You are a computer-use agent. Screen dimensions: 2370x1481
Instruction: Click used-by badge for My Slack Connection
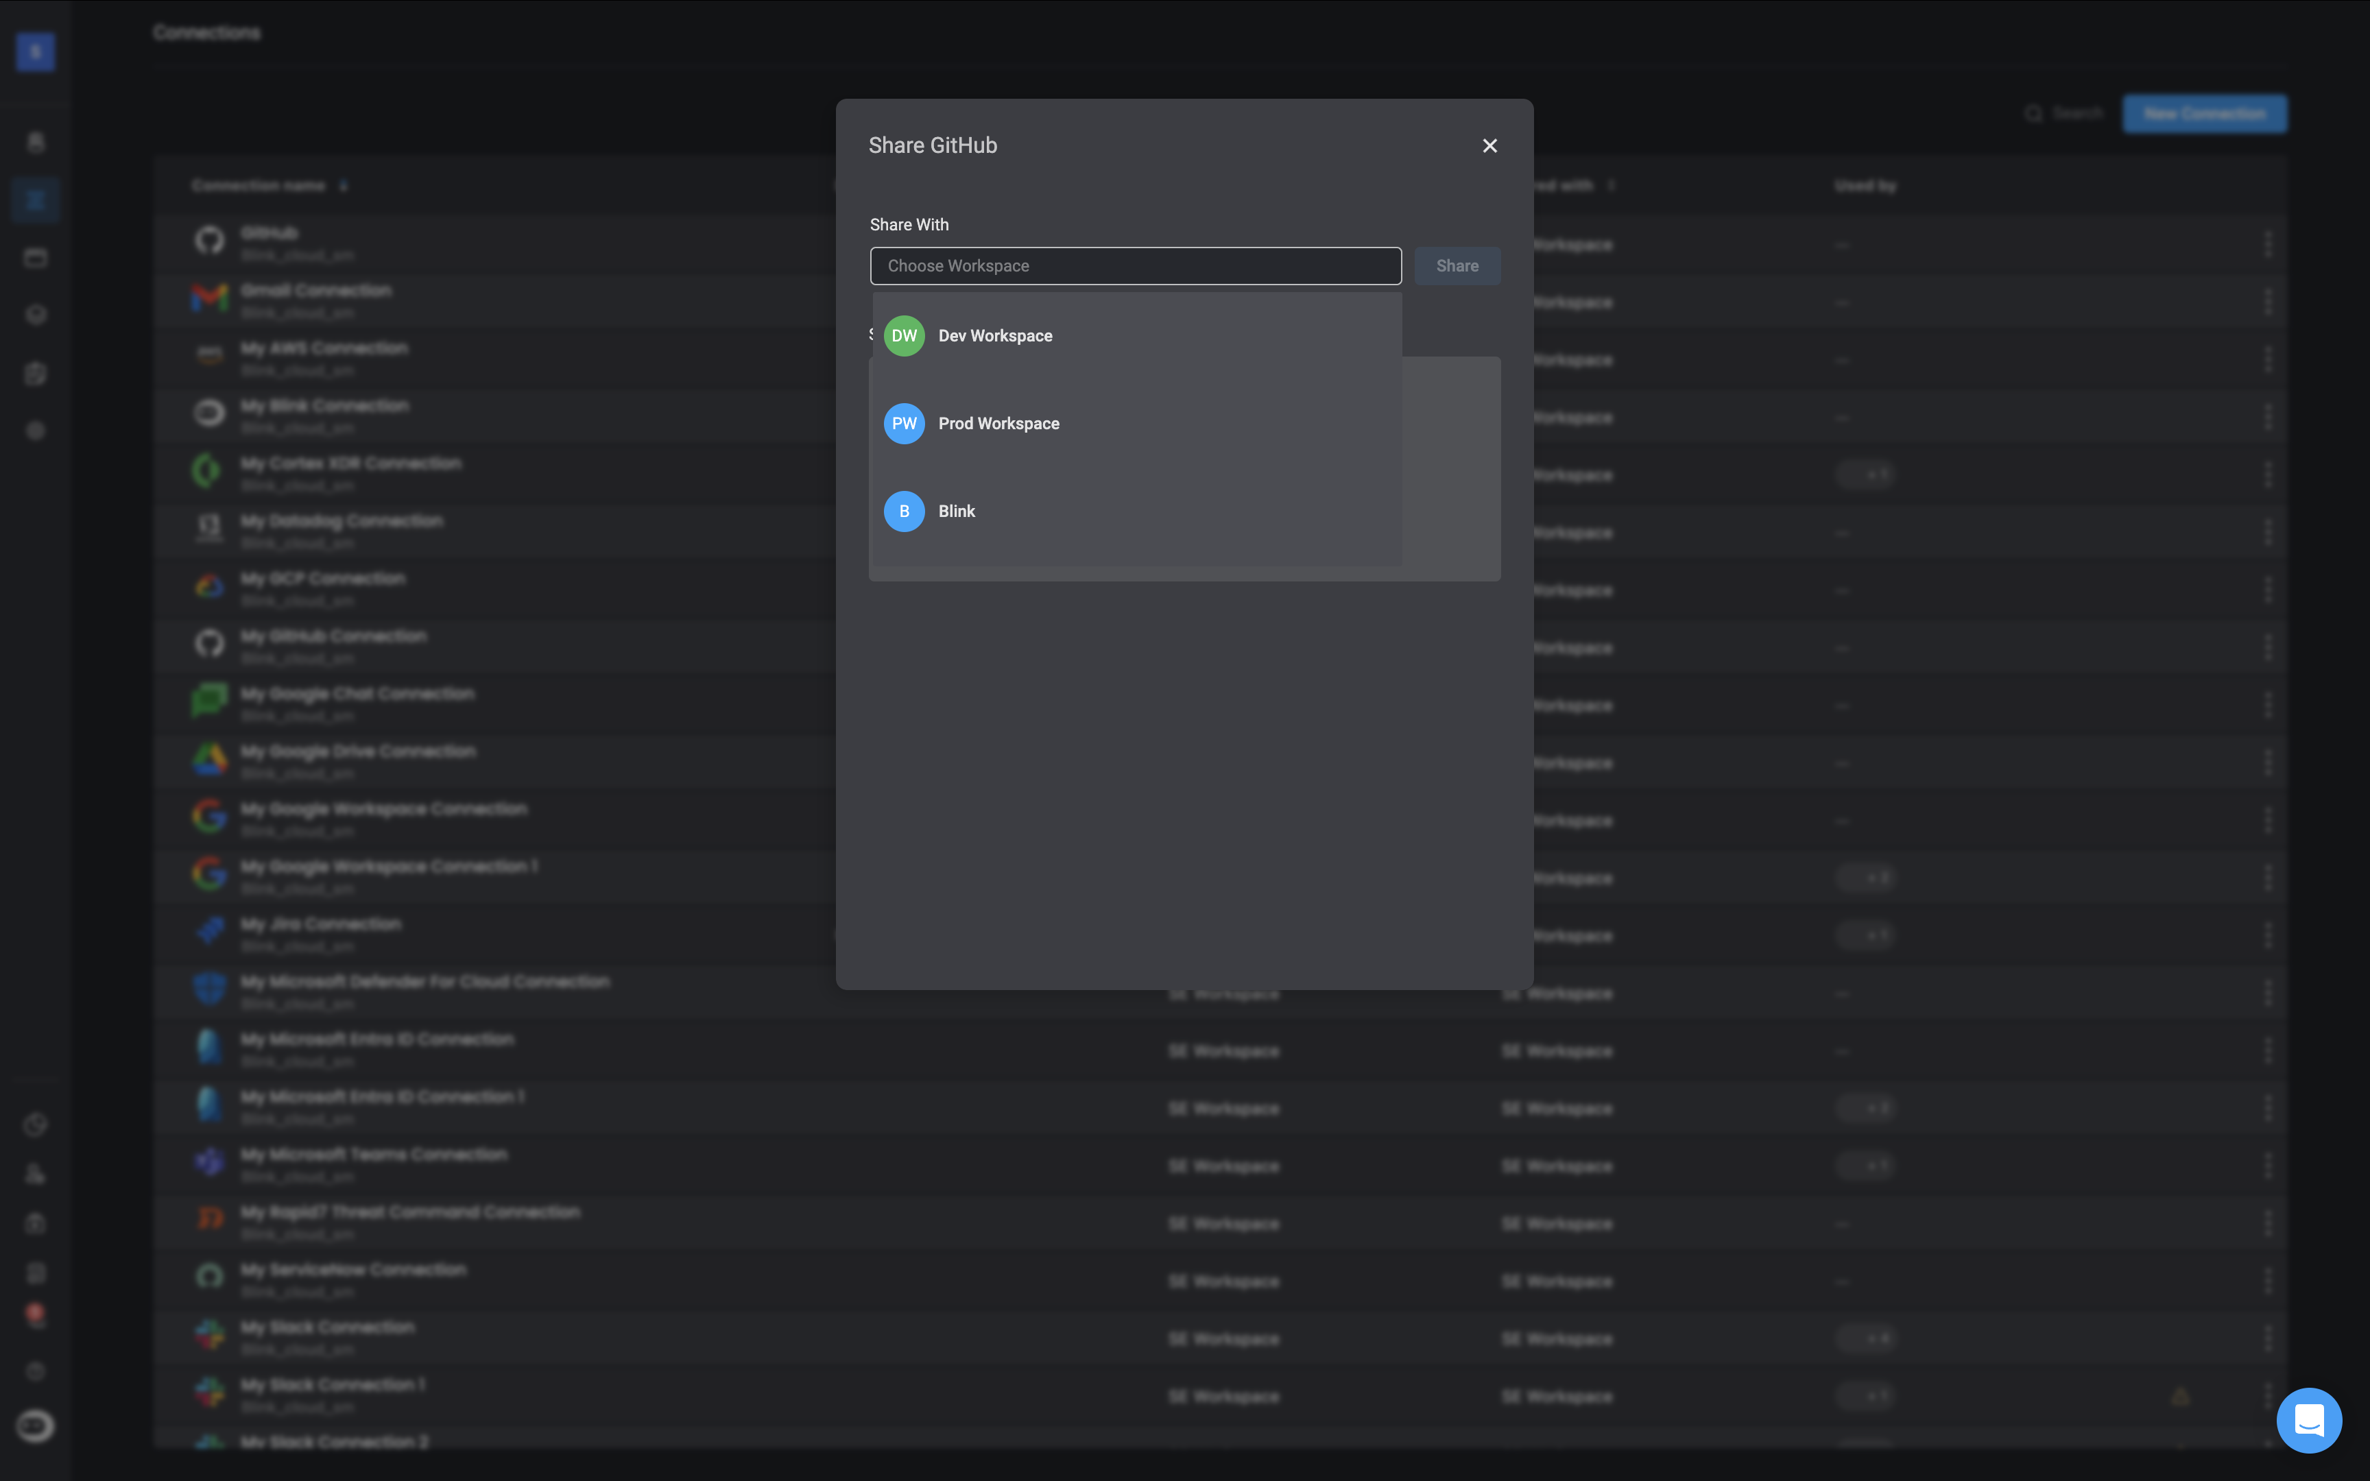click(x=1866, y=1339)
